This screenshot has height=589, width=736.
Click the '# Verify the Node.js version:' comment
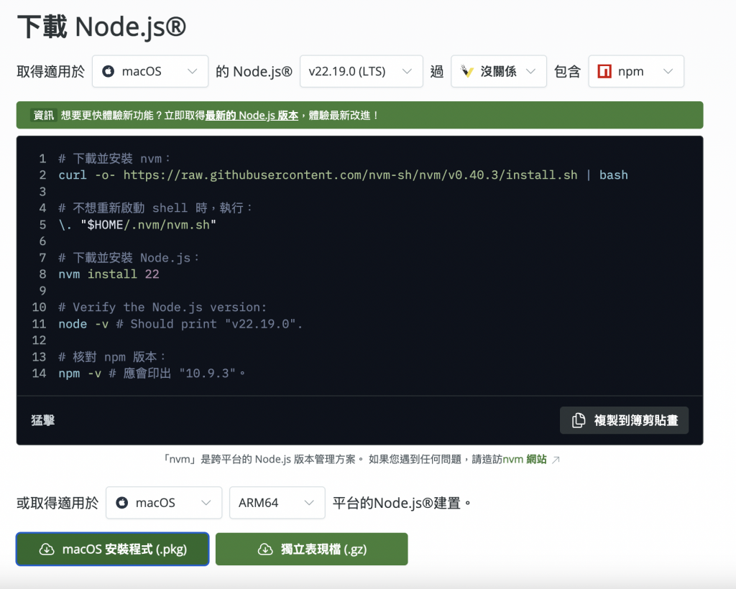click(x=162, y=307)
